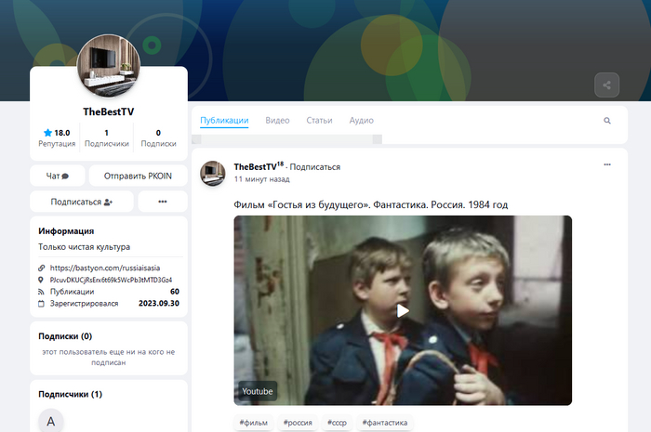
Task: Switch to the Публикации tab
Action: (224, 120)
